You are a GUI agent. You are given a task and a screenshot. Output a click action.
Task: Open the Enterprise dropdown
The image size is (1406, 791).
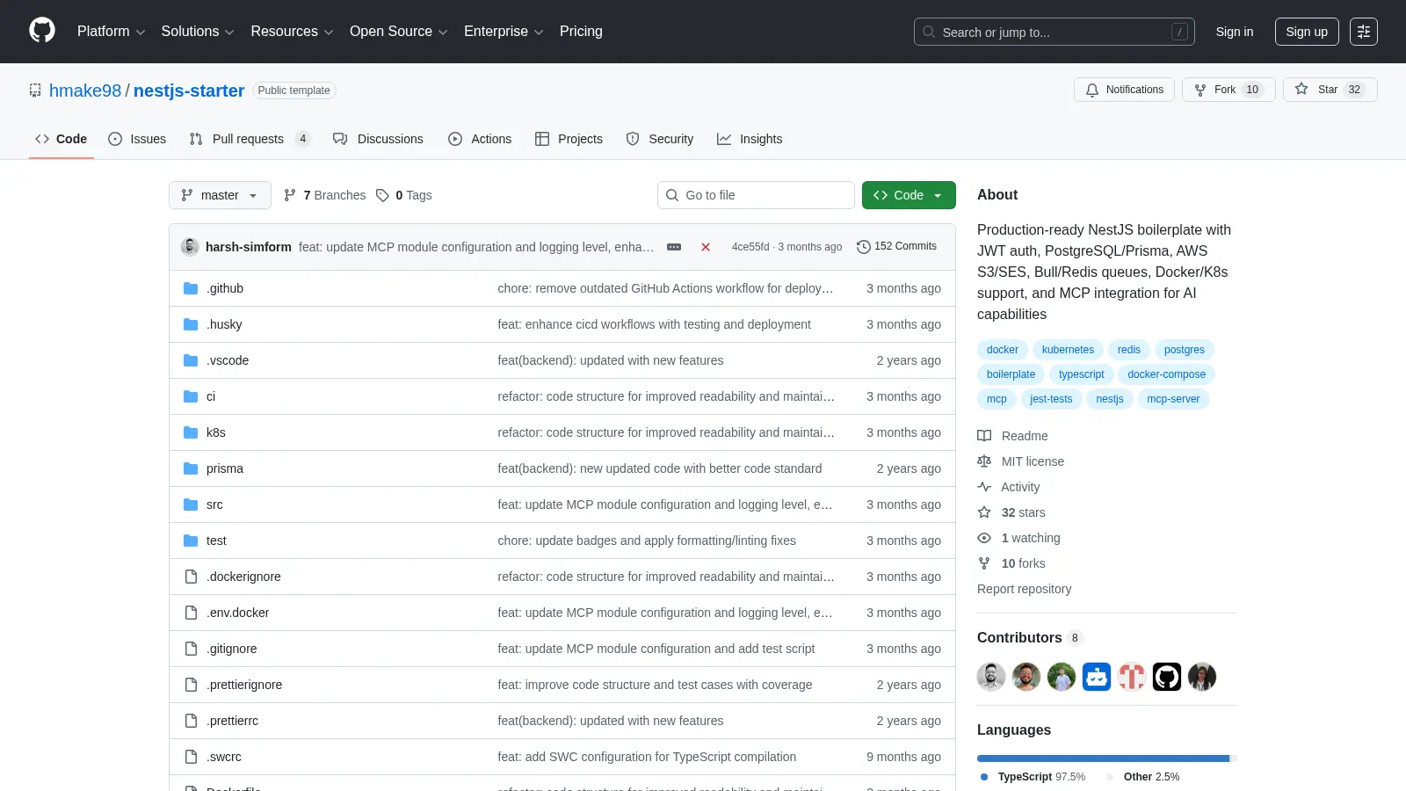click(504, 32)
